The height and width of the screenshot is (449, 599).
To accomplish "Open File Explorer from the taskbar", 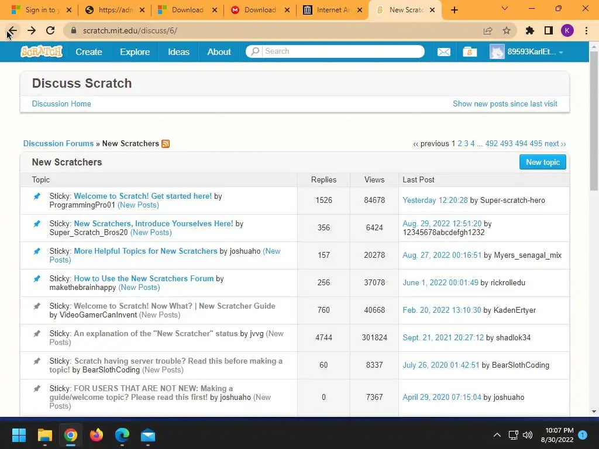I will click(x=44, y=435).
